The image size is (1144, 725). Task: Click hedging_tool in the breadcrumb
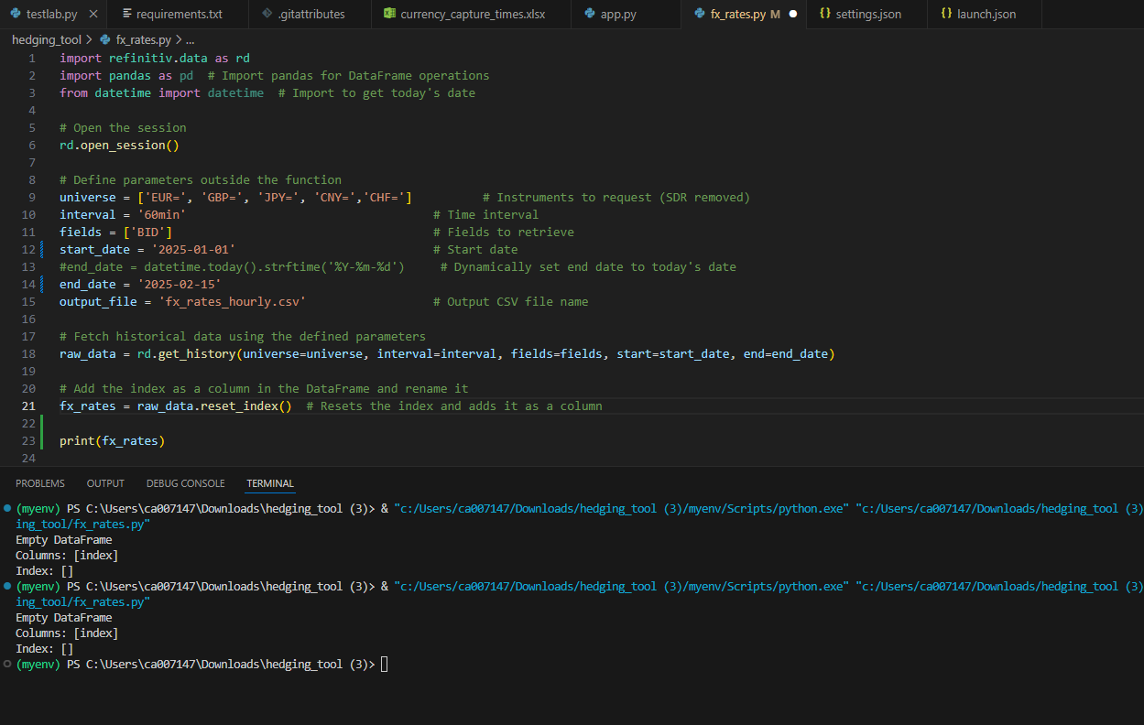coord(46,40)
